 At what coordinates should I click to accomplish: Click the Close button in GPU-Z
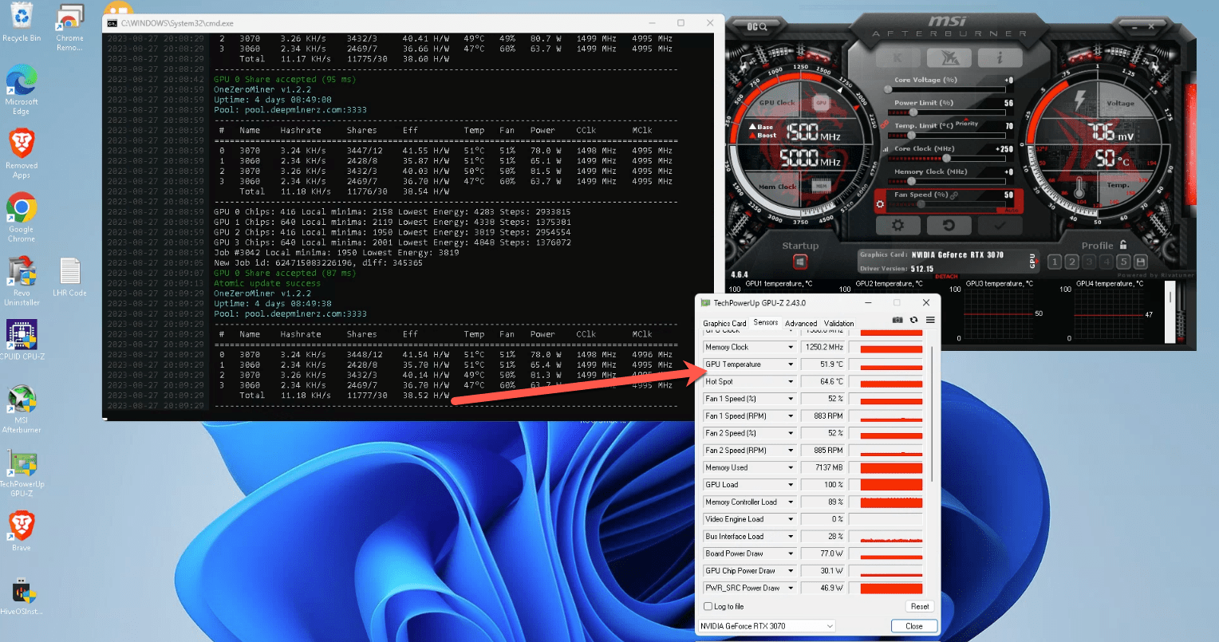point(913,625)
